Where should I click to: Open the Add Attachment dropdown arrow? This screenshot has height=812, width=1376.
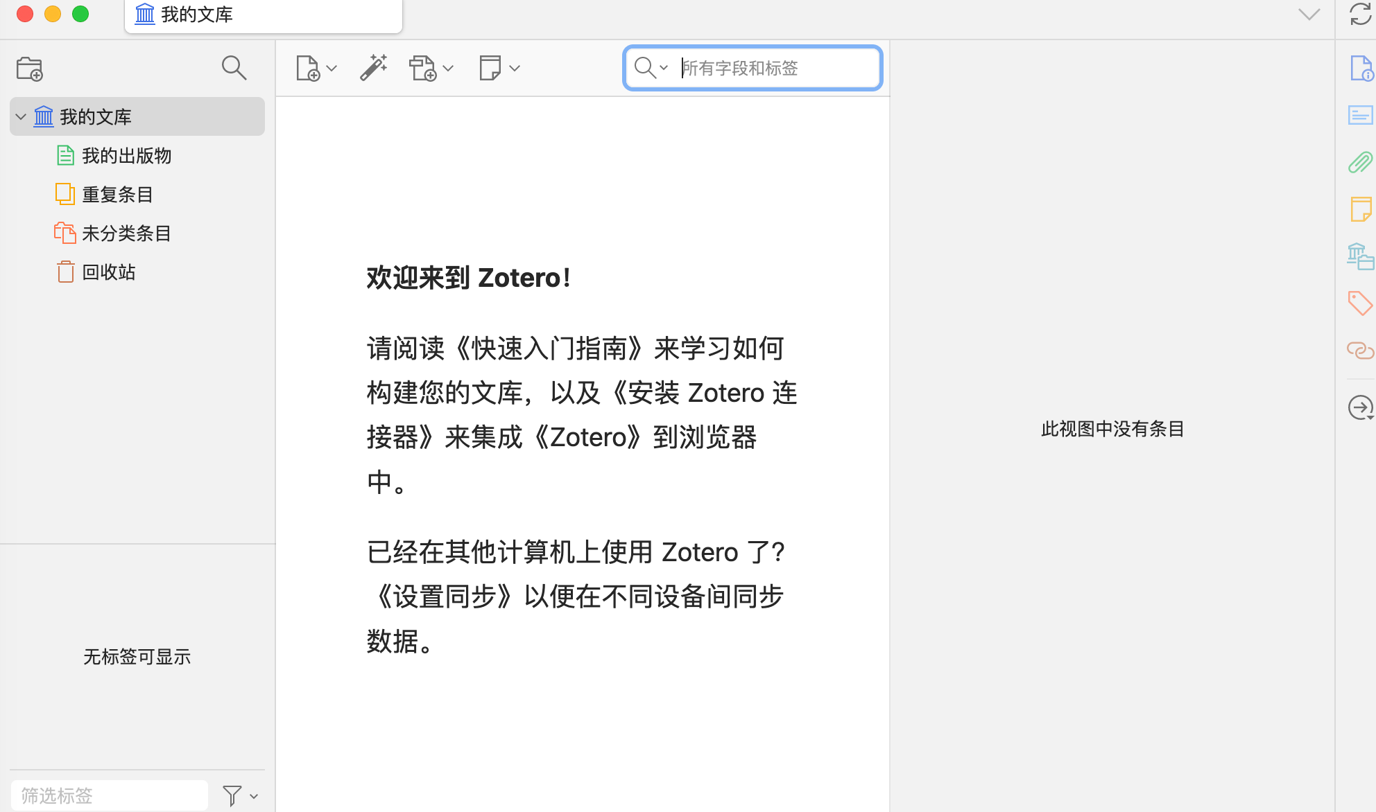(448, 68)
